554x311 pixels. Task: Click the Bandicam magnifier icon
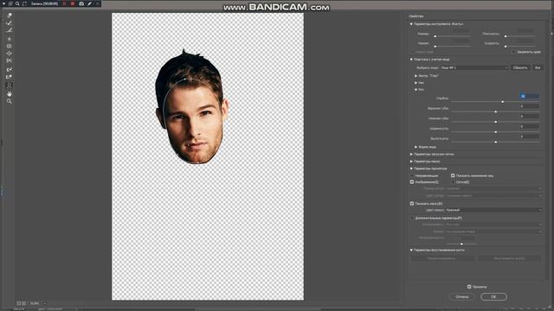point(17,3)
